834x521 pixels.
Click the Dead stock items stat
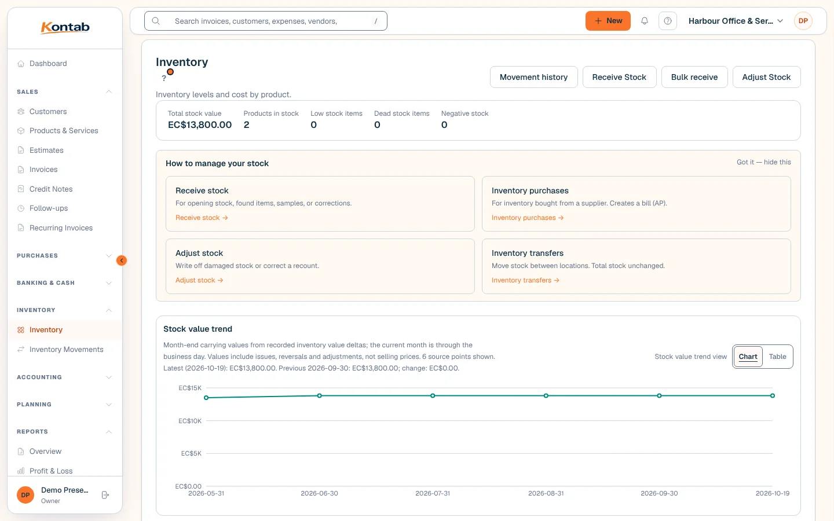click(402, 120)
